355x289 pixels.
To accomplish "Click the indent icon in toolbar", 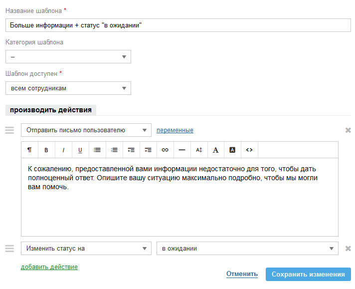I will (x=148, y=150).
